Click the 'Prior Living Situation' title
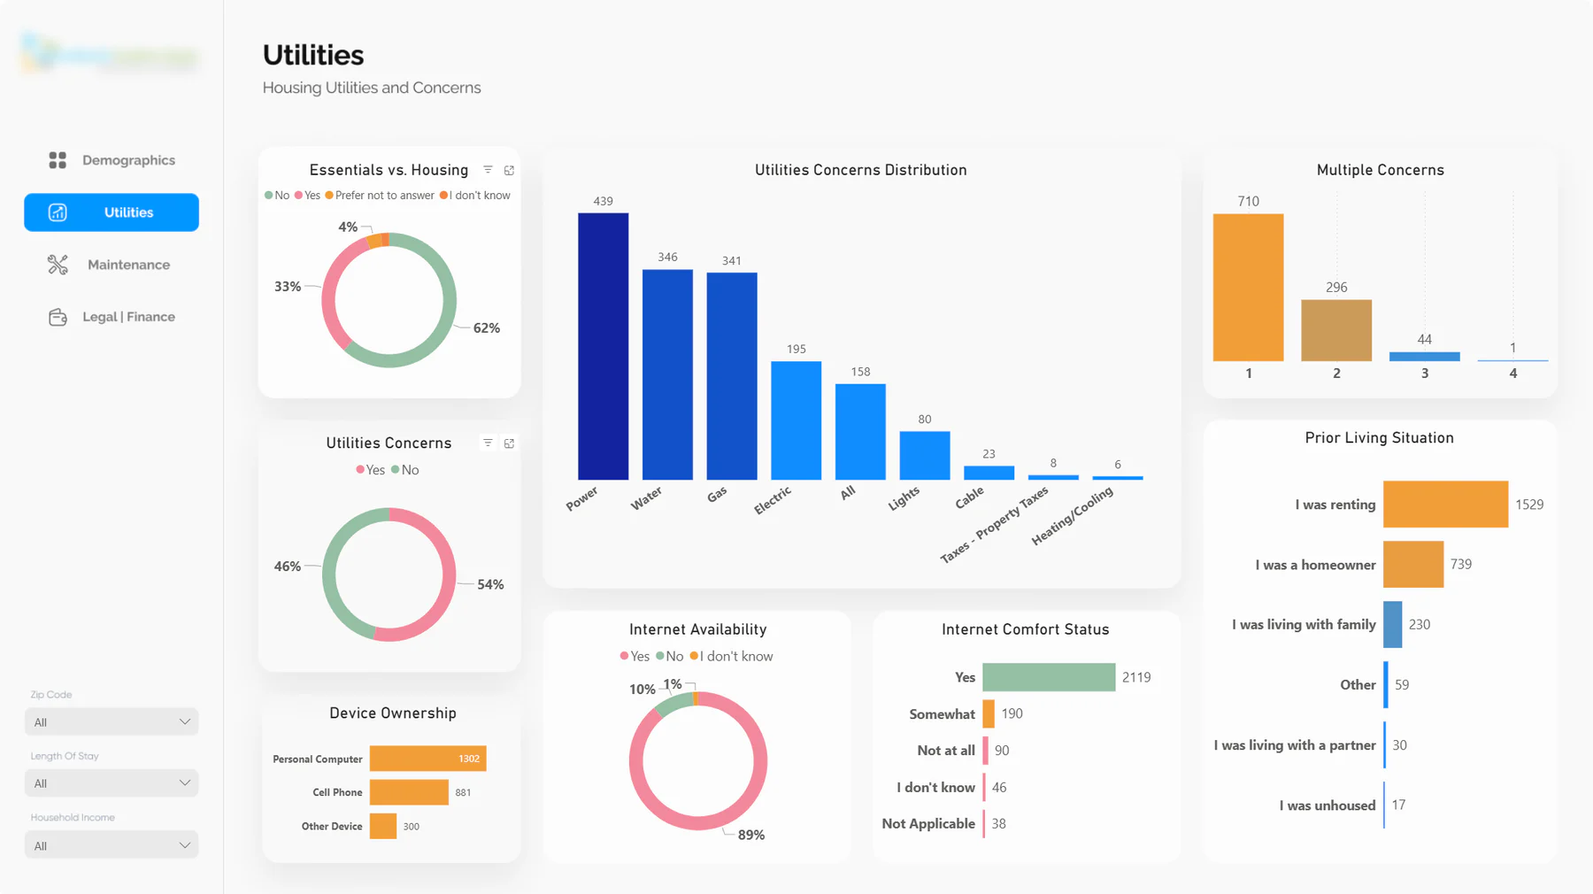The height and width of the screenshot is (894, 1593). click(x=1380, y=438)
